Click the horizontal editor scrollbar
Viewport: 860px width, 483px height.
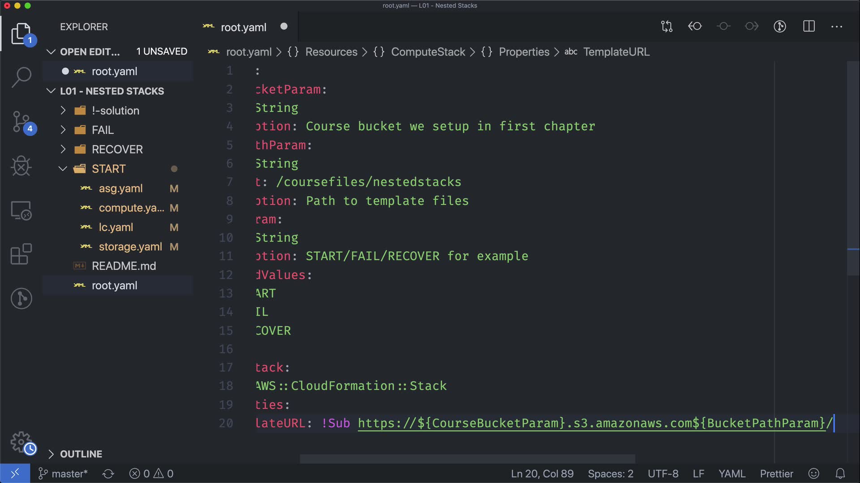(x=467, y=459)
